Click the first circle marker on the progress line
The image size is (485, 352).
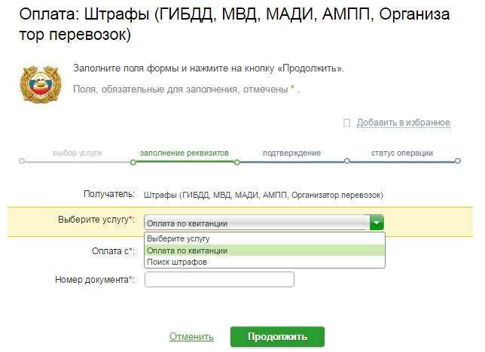(x=22, y=161)
